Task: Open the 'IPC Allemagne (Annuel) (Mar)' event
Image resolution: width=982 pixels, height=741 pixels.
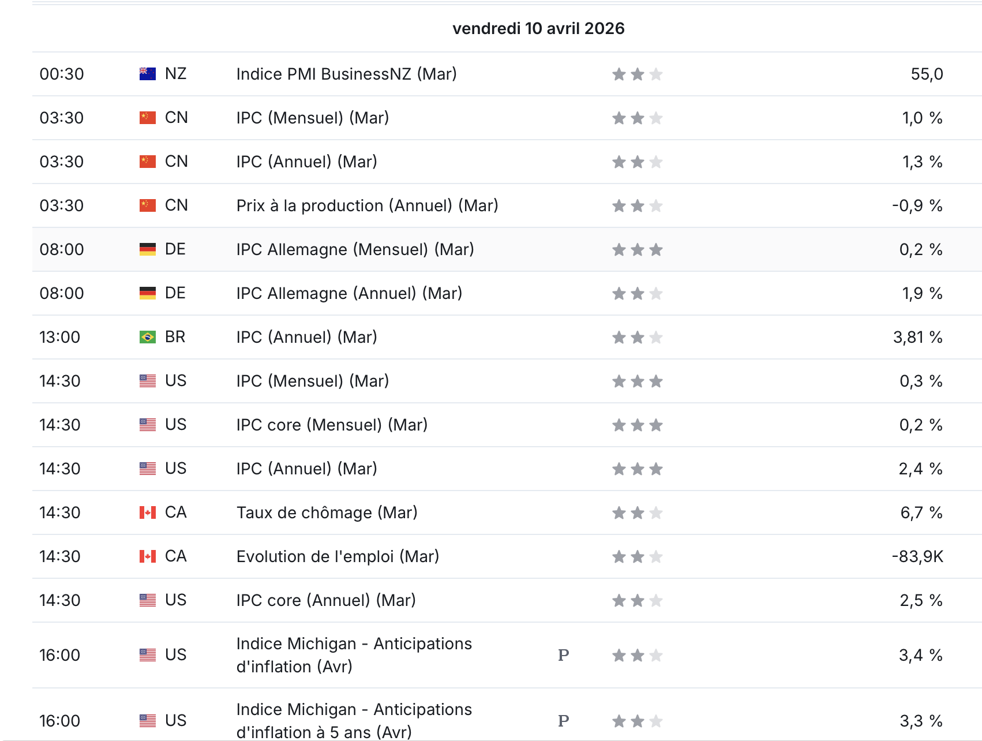Action: click(350, 293)
